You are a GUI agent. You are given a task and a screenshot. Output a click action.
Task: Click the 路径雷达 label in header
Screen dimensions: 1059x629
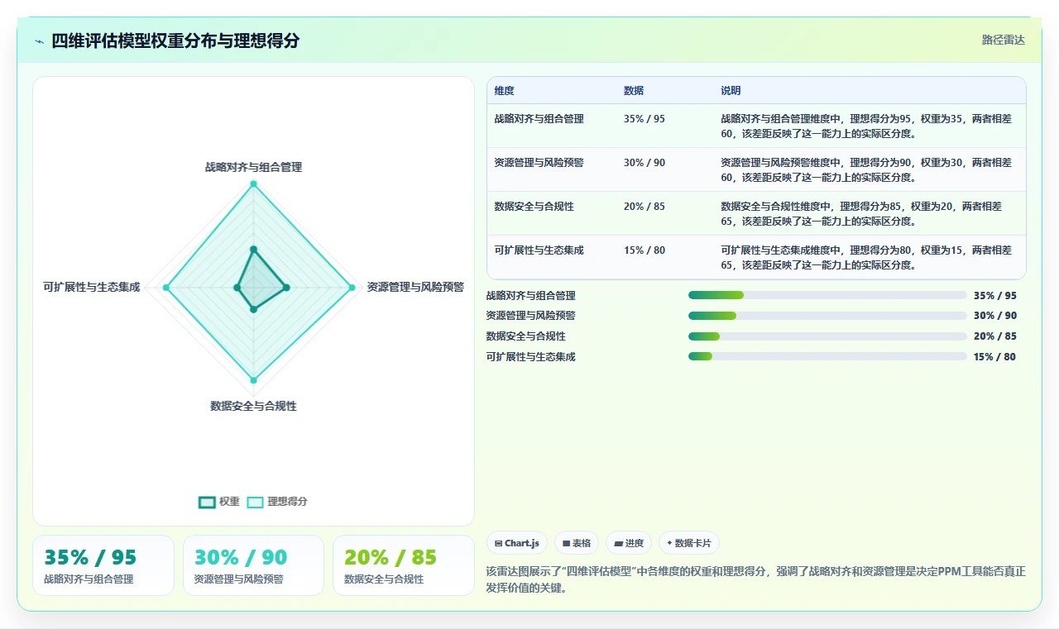pos(1004,40)
